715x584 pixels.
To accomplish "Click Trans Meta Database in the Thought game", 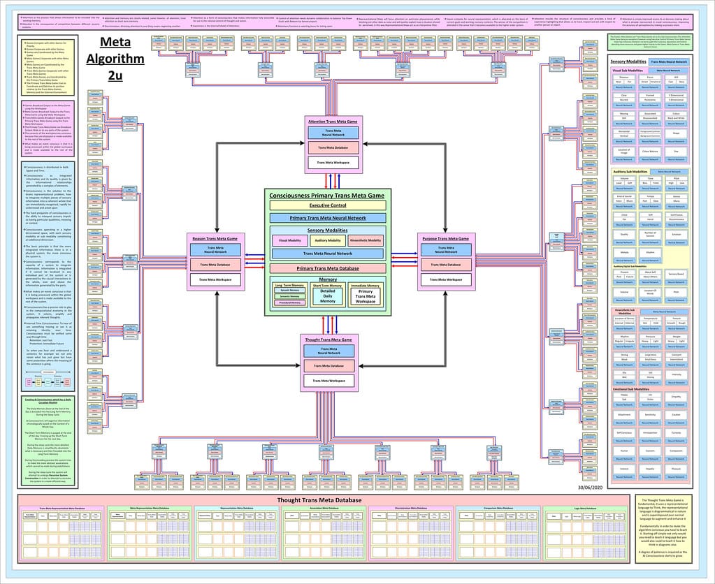I will (328, 365).
